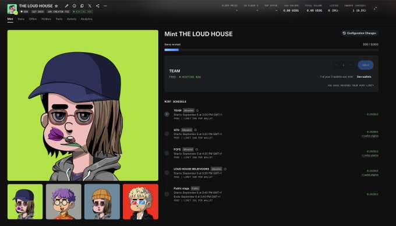Switch to the Mint tab

(10, 19)
